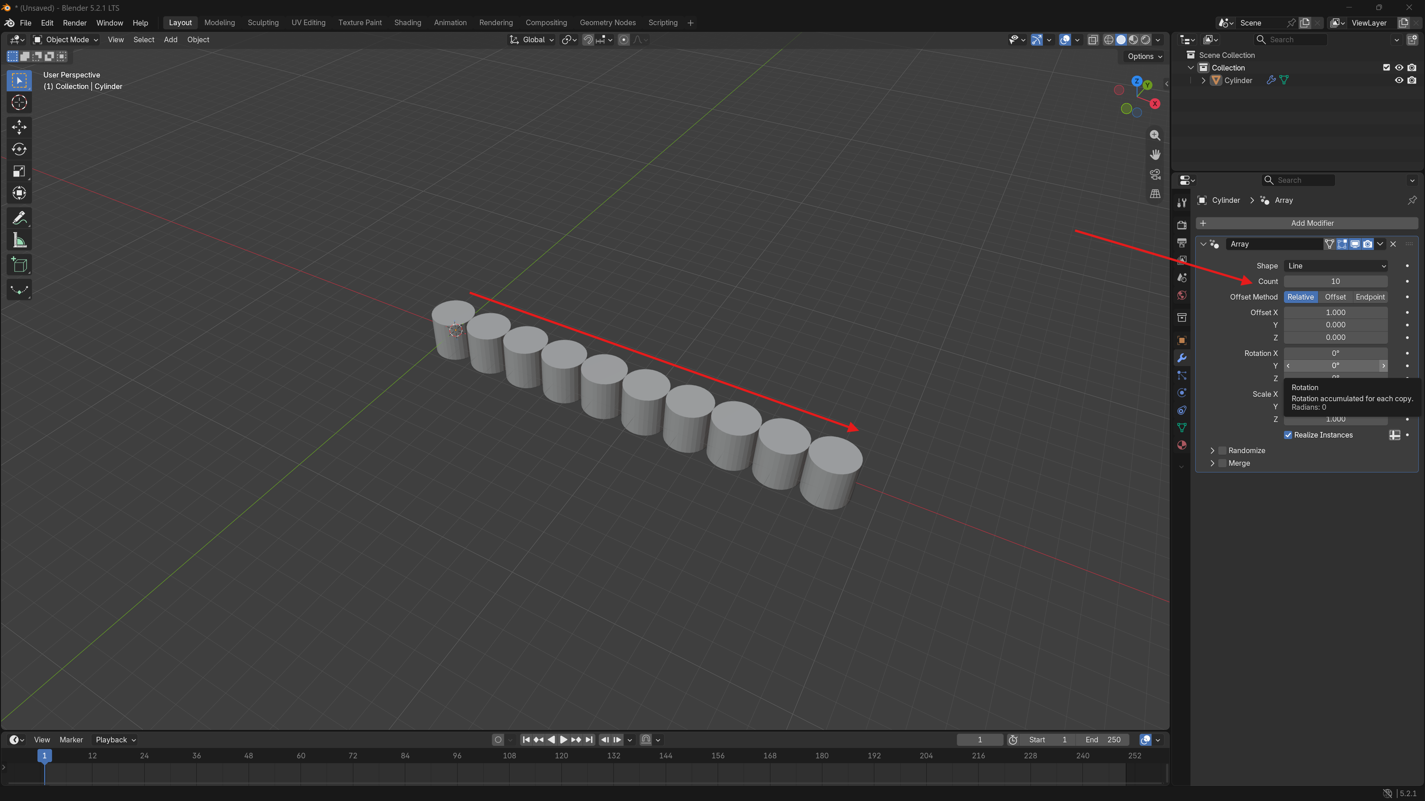Collapse the Array modifier panel
The image size is (1425, 801).
click(1203, 244)
